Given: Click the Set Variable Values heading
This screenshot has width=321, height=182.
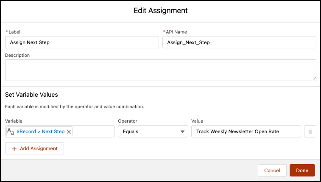Looking at the screenshot, I should [31, 95].
